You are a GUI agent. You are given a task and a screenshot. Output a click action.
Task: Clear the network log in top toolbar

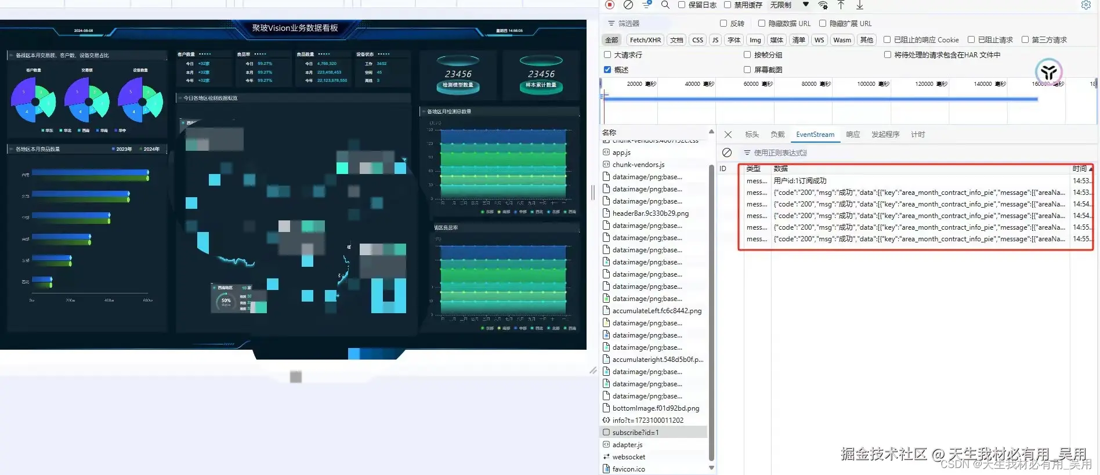tap(628, 5)
